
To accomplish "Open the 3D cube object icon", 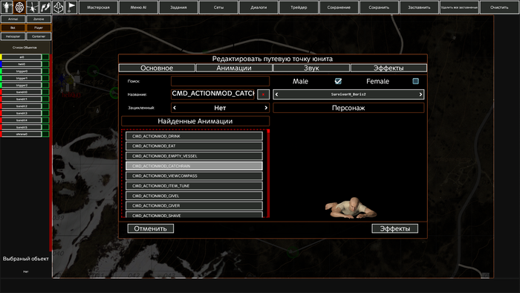I will point(59,7).
